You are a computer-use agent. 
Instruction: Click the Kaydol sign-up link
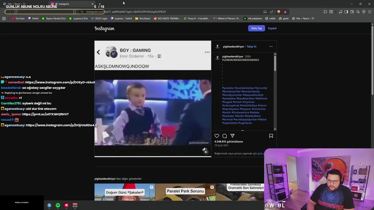272,28
